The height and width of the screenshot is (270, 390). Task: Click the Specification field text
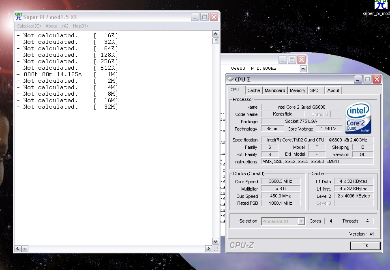[317, 140]
